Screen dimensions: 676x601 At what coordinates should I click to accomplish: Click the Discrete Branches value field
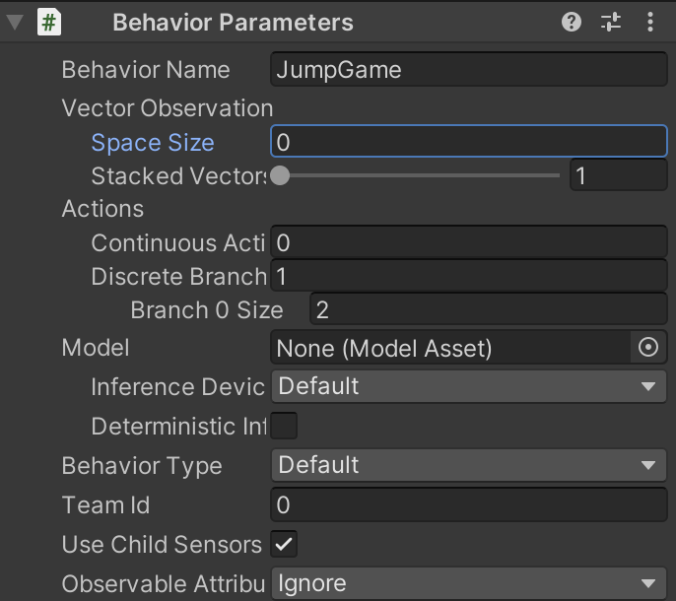click(469, 276)
